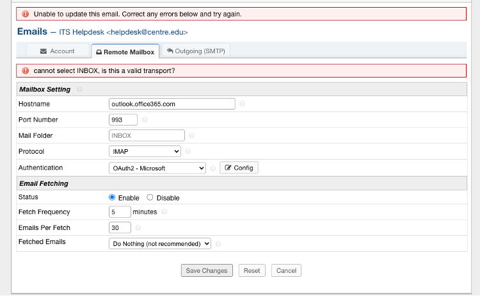Viewport: 480px width, 296px height.
Task: Click the Config button
Action: coord(239,168)
